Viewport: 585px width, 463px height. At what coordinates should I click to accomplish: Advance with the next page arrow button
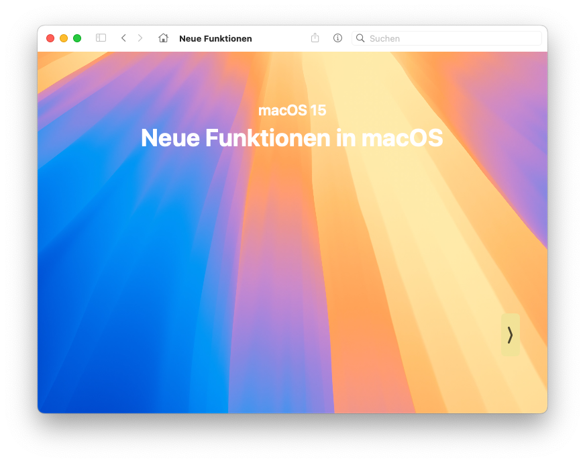tap(511, 335)
